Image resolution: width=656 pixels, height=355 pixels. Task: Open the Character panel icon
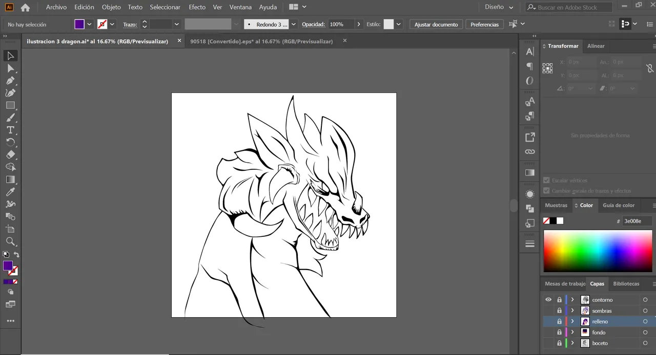pyautogui.click(x=530, y=51)
